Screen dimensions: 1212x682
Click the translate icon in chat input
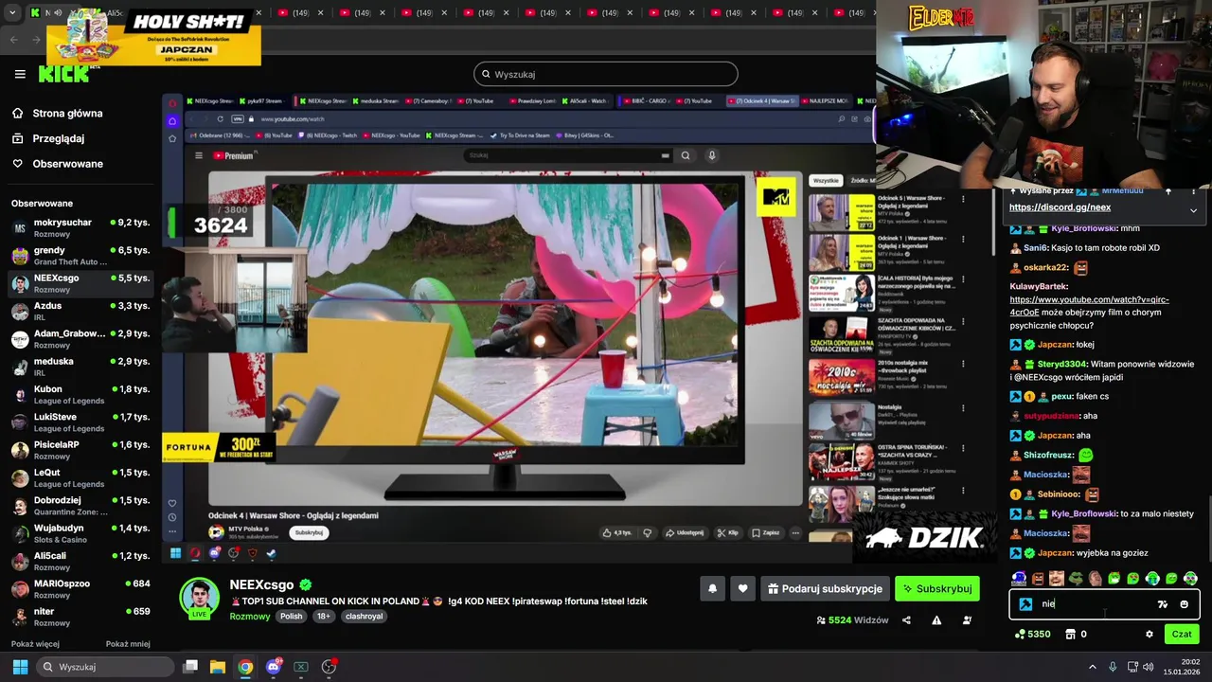[1163, 604]
